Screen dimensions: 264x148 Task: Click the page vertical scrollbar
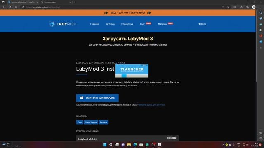pos(257,46)
